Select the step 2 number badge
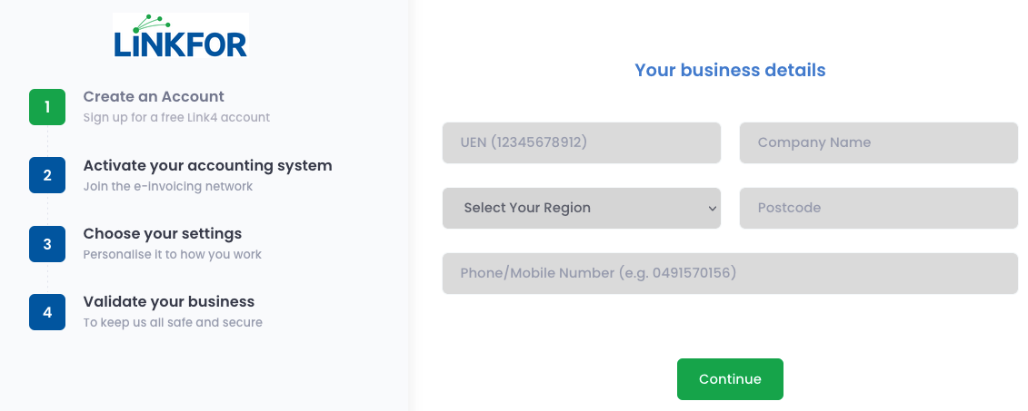 point(47,175)
